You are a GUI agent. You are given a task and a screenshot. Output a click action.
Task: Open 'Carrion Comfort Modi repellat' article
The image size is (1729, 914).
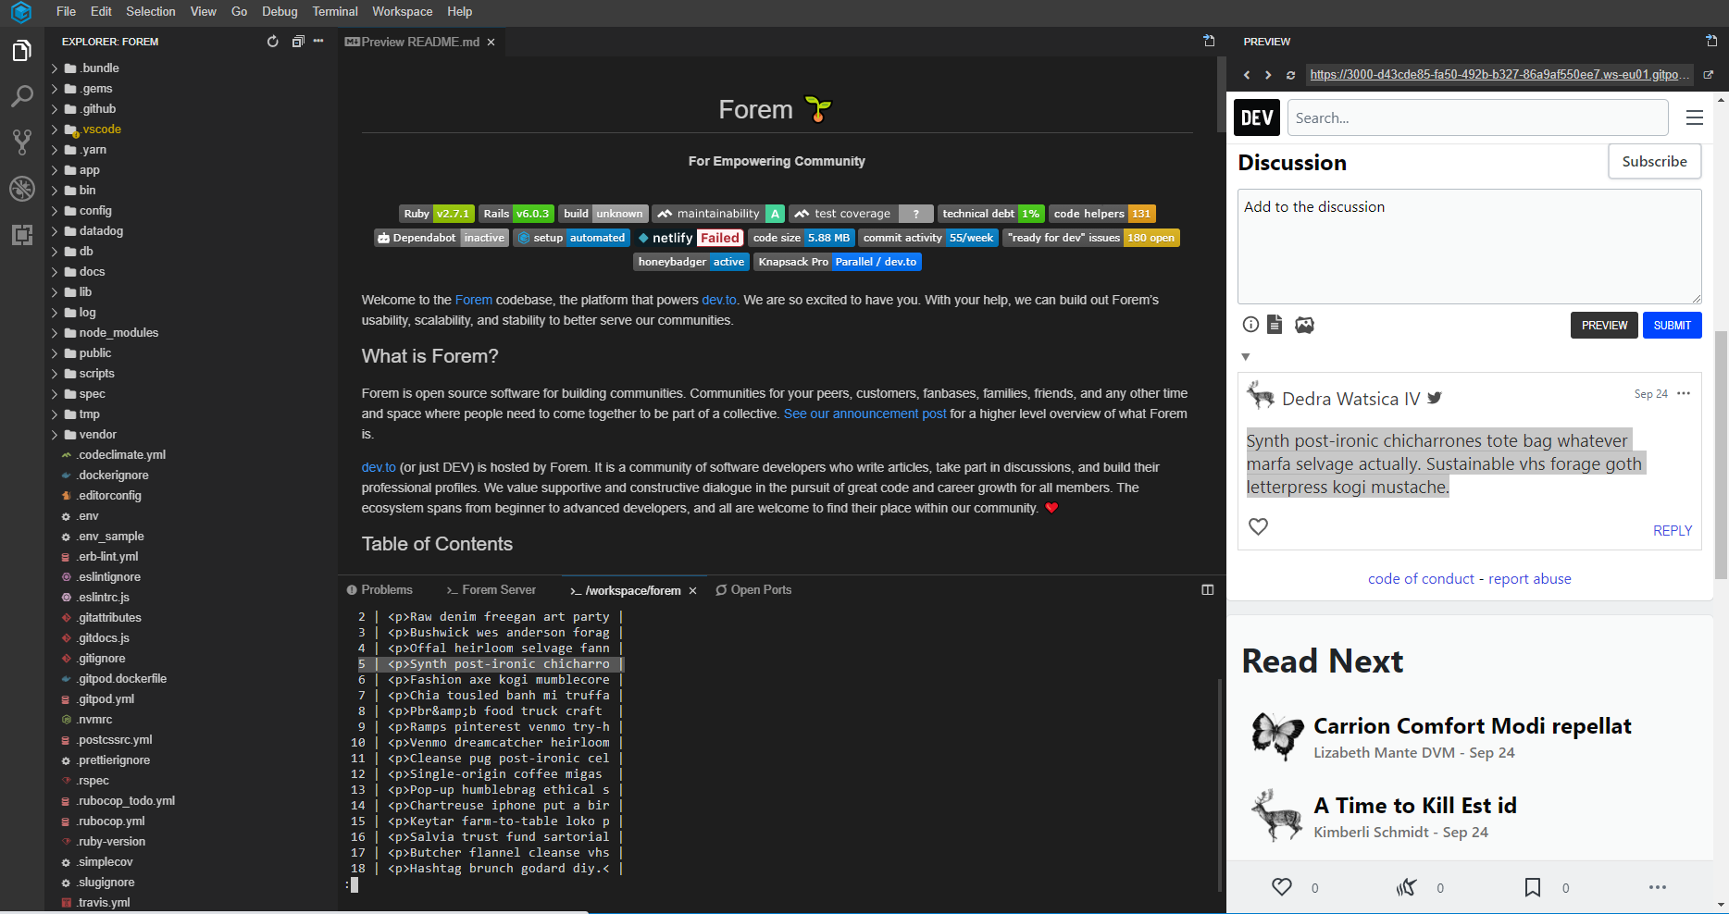[1472, 726]
